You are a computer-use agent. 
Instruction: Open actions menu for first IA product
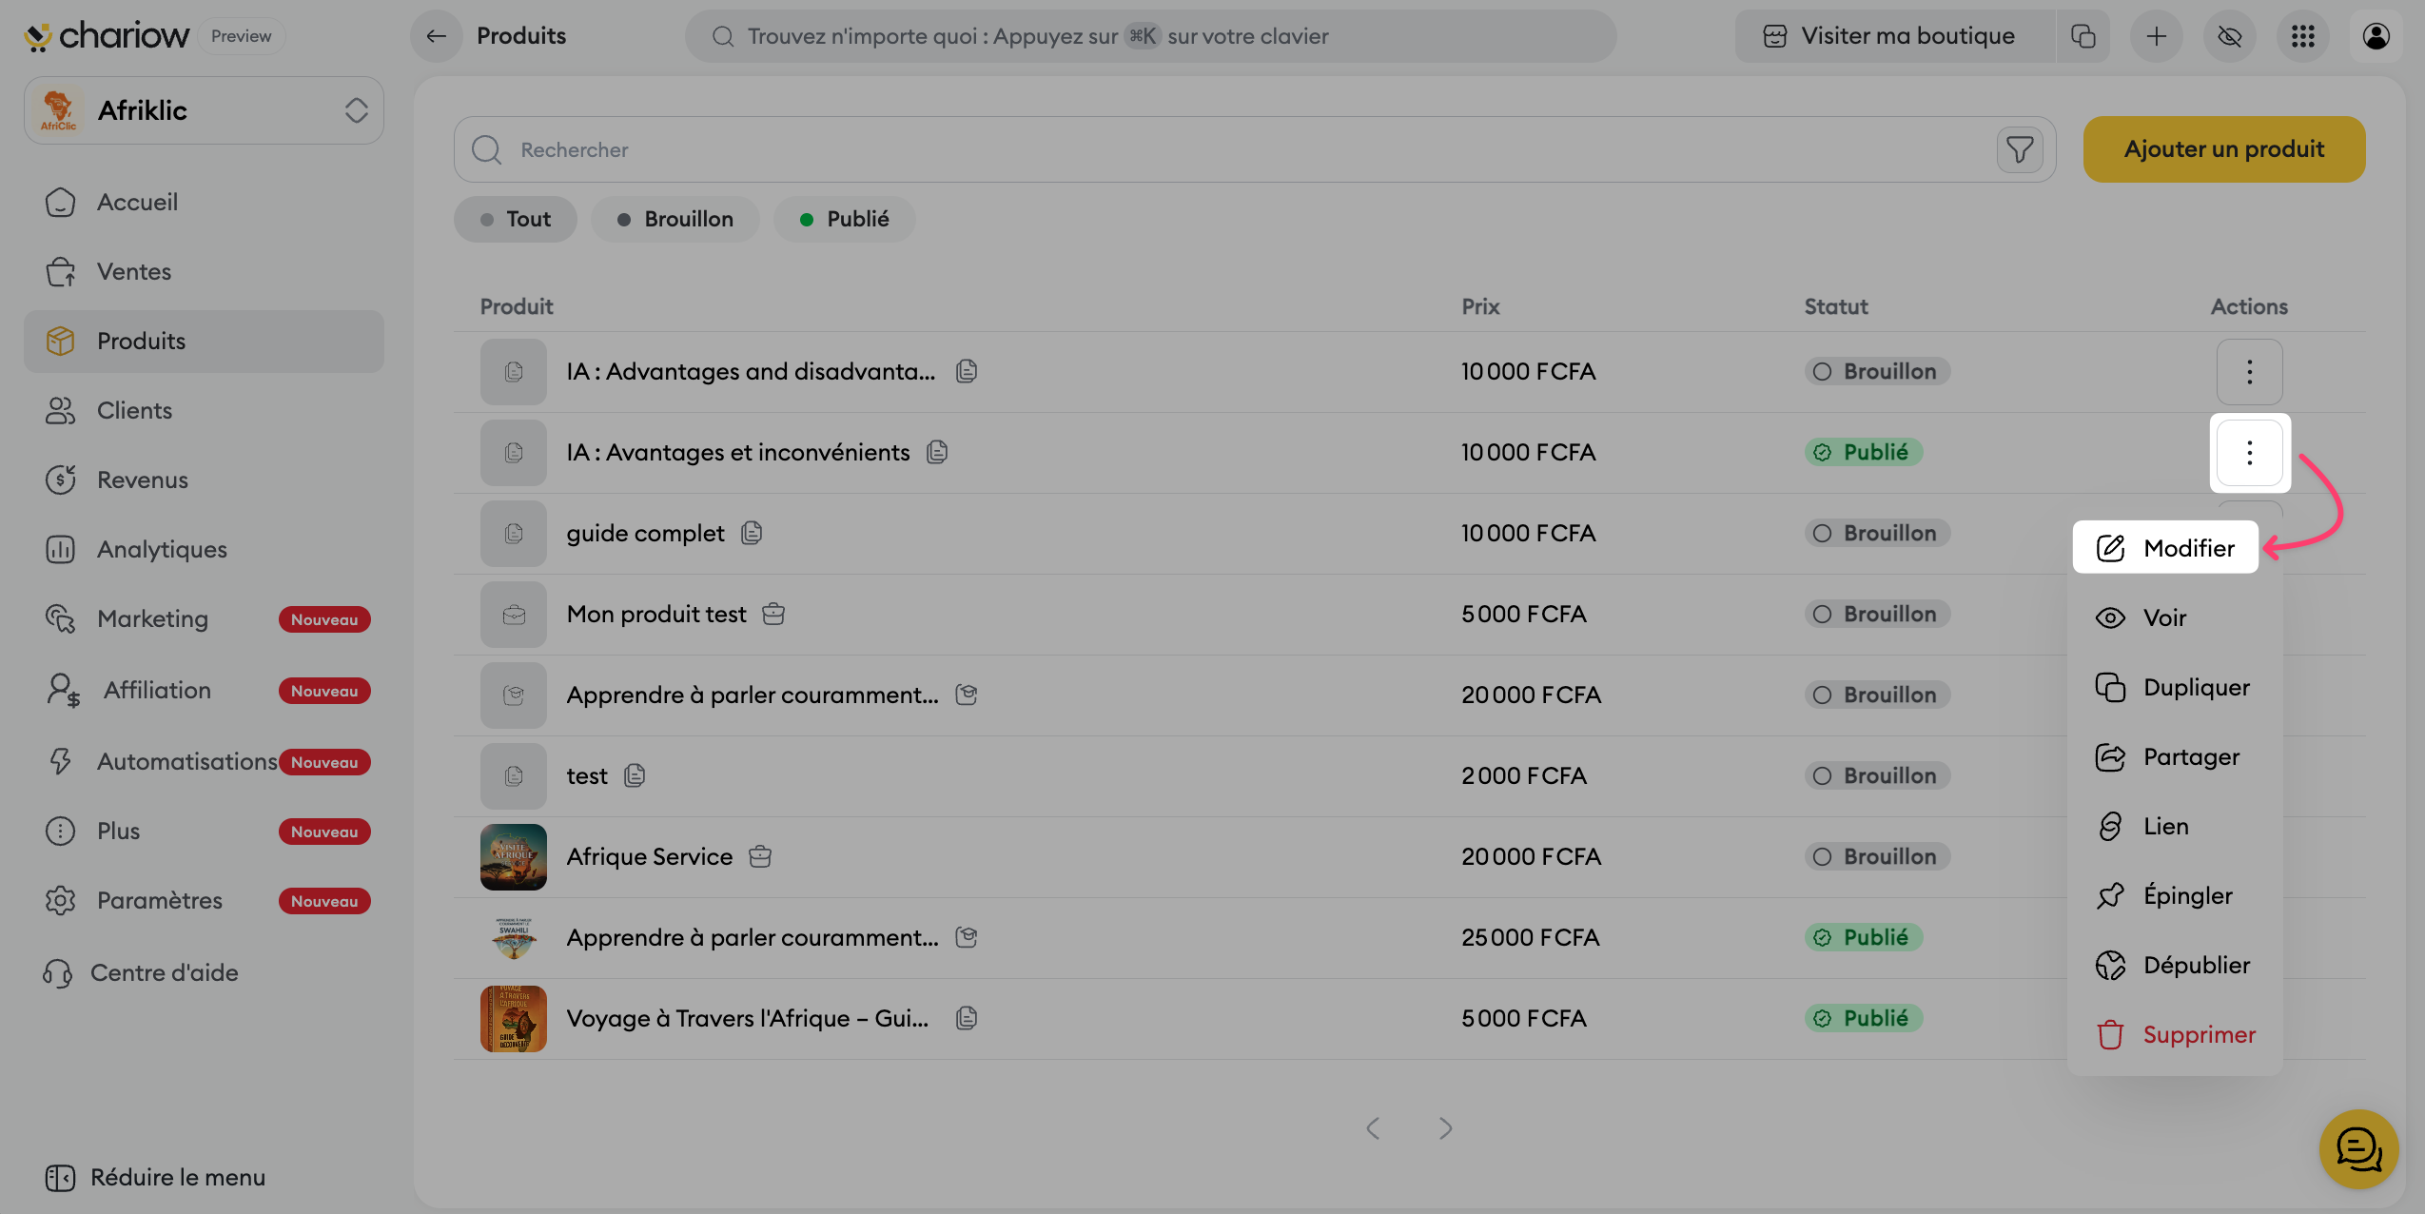coord(2249,371)
